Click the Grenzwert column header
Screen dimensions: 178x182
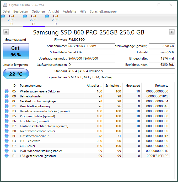tap(132, 86)
